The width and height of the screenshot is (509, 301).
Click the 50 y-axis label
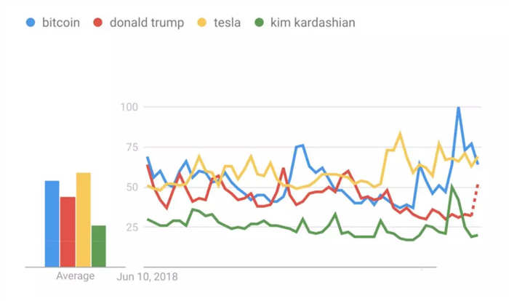click(132, 187)
